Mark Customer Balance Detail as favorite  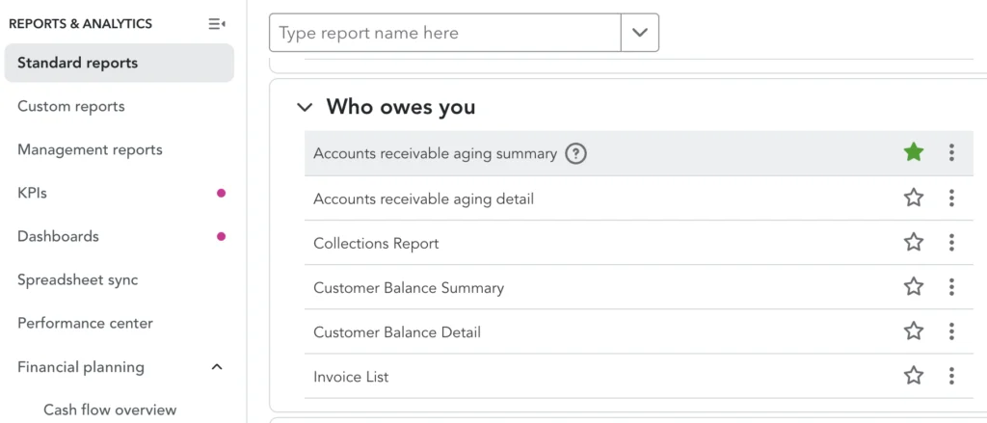pos(914,331)
